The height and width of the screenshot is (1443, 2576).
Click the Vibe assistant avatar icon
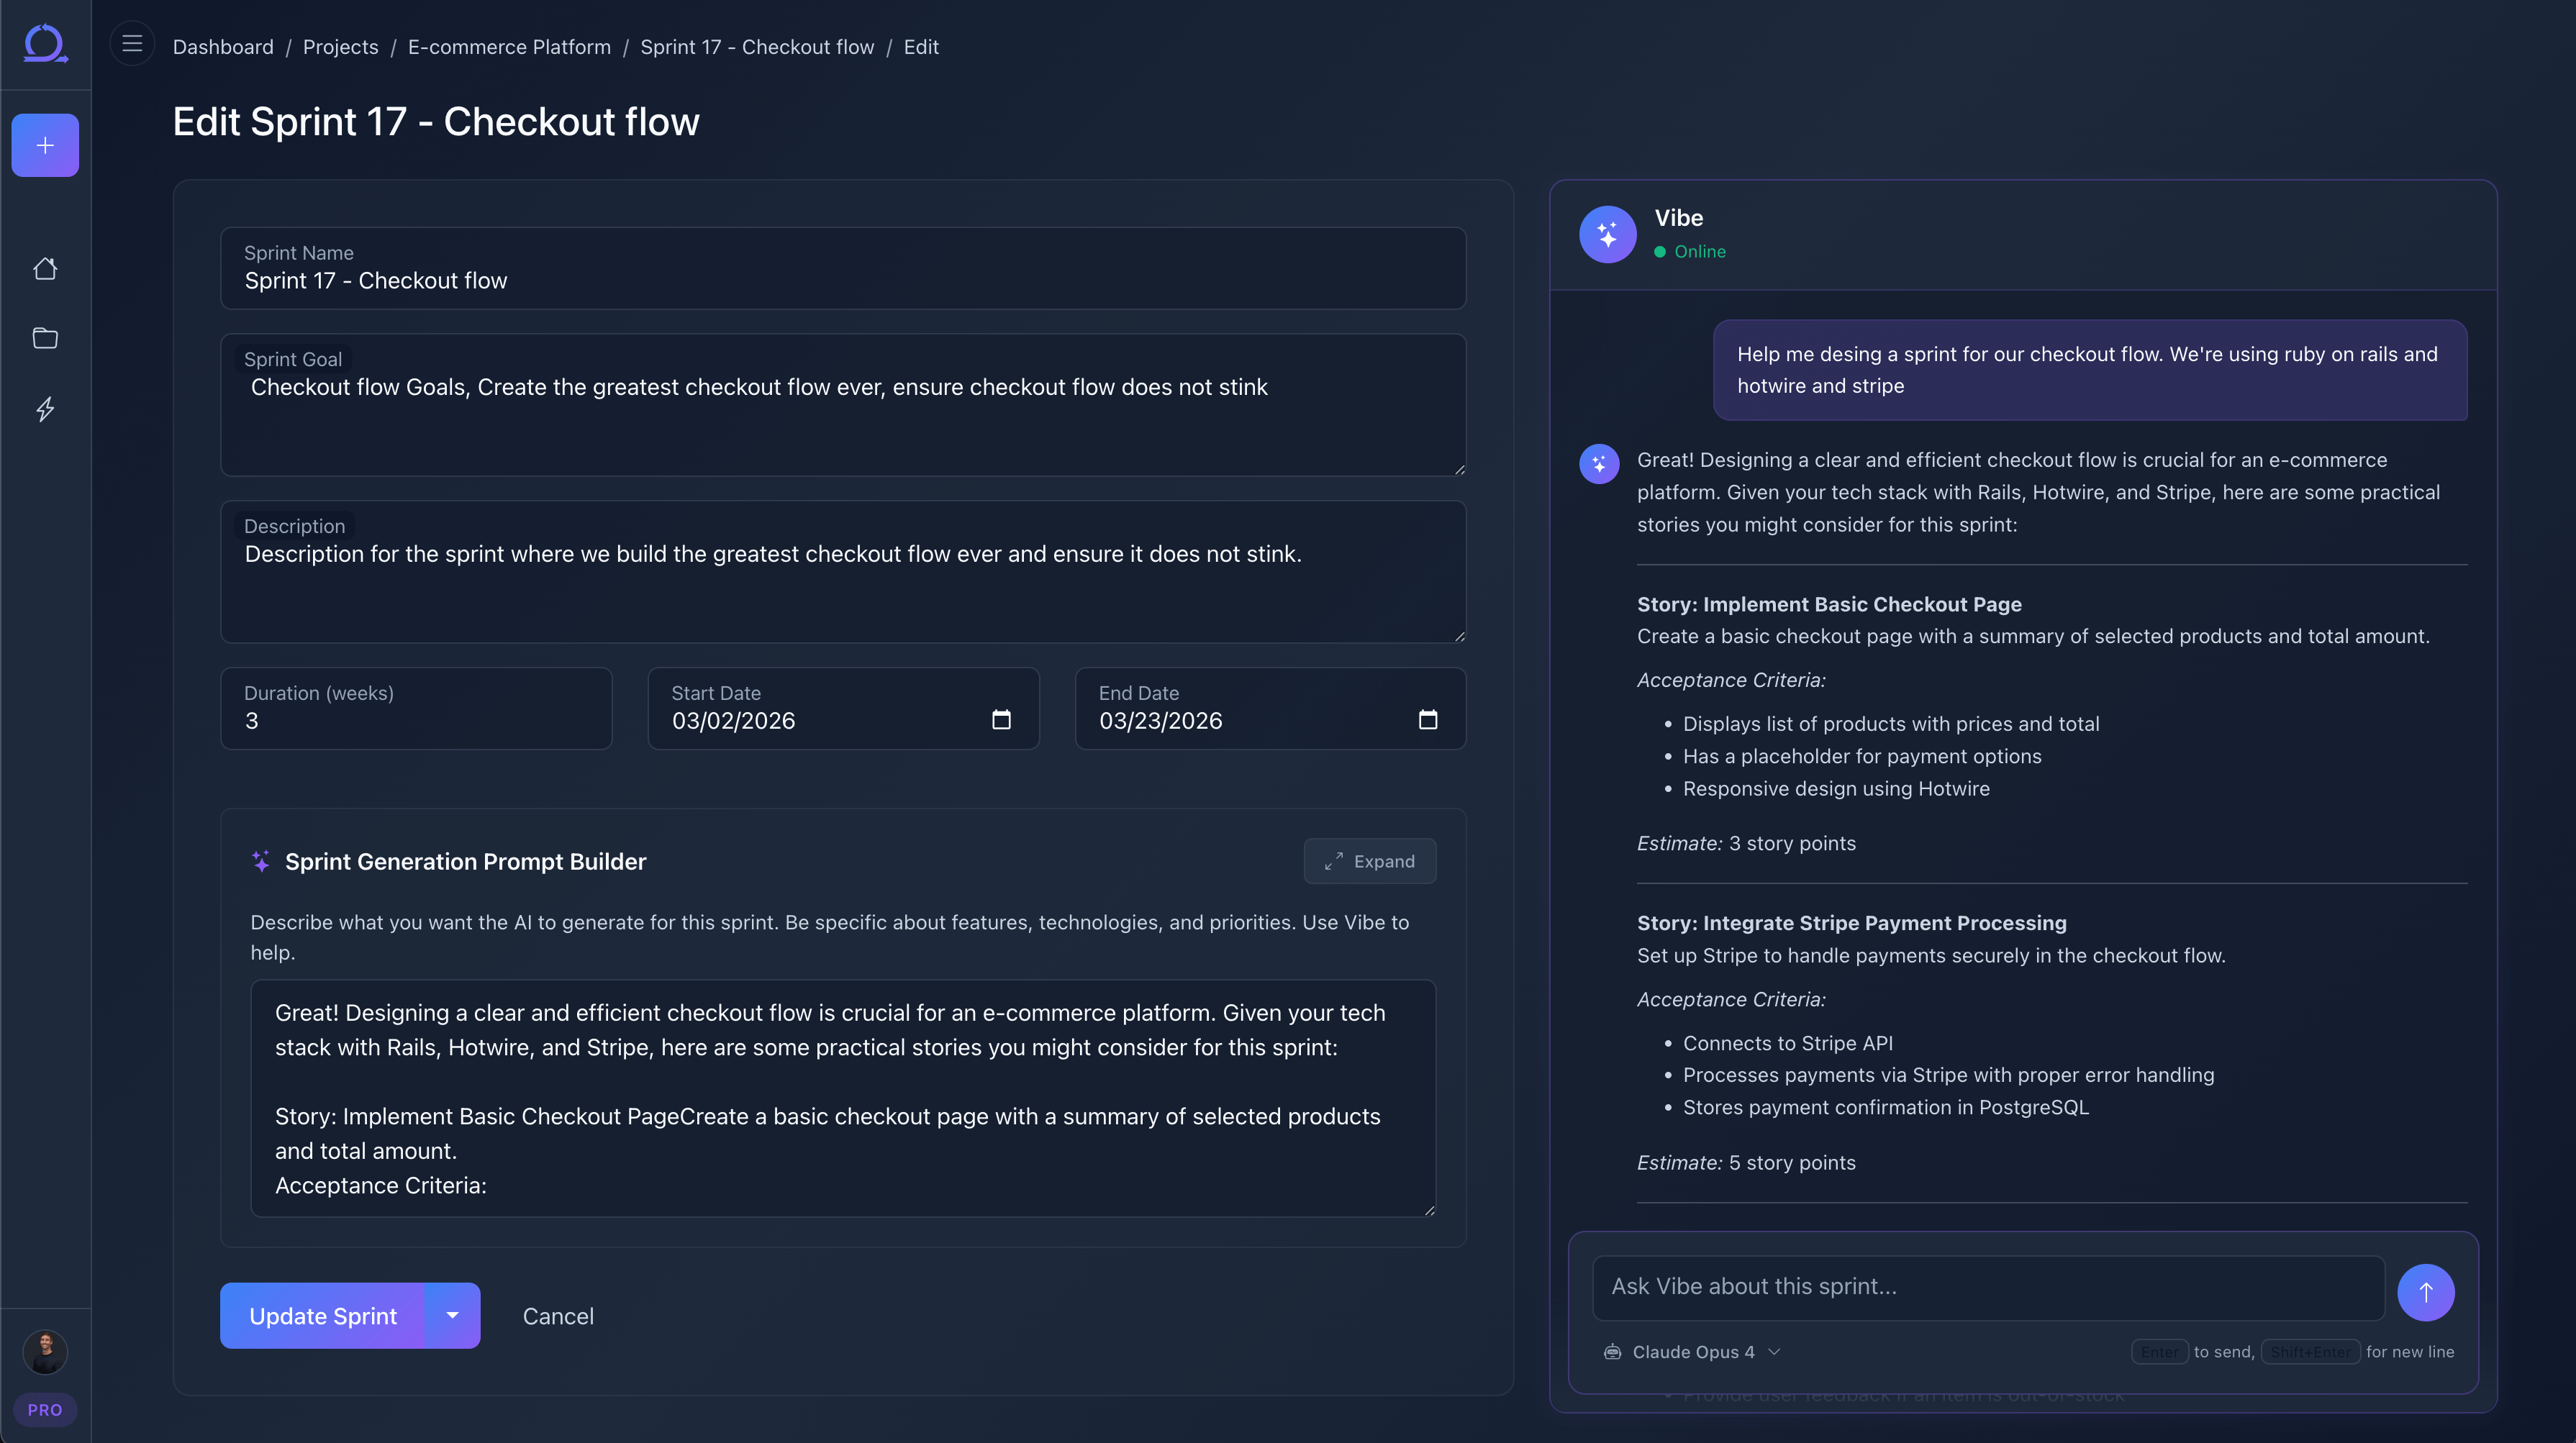(x=1607, y=234)
